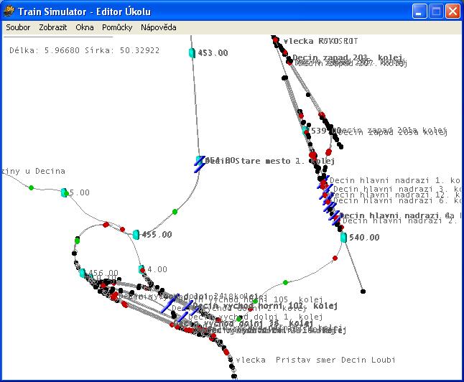Click green signal node between 455.00 and Stare mesto
The height and width of the screenshot is (382, 464).
click(175, 212)
